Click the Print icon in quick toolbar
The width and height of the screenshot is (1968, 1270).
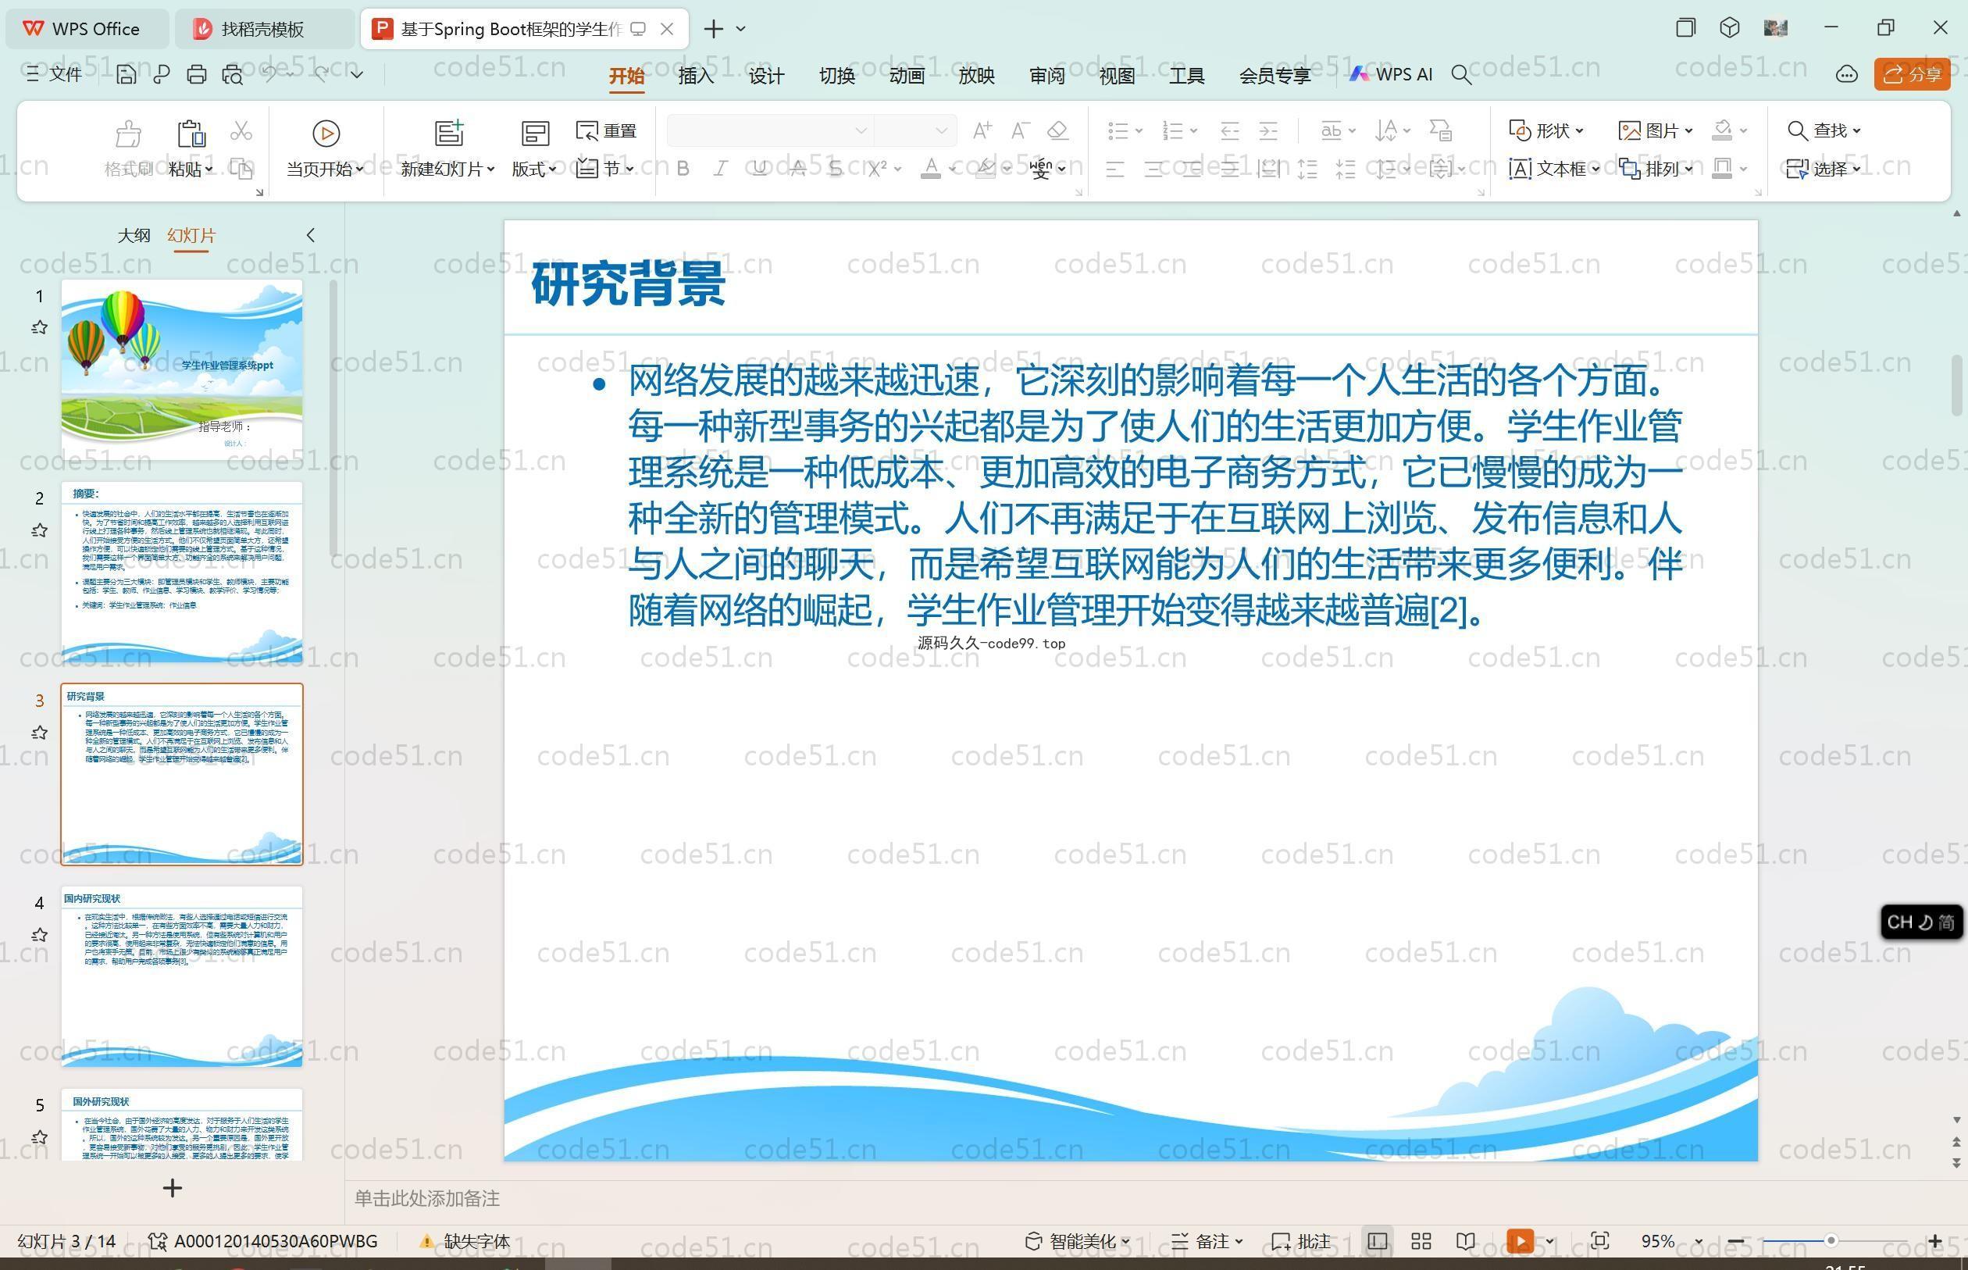point(196,74)
